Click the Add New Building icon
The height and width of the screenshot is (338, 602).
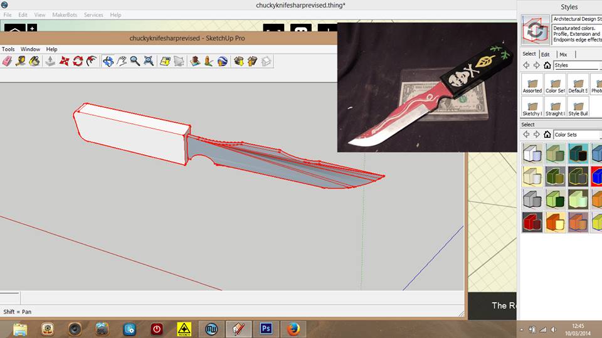(x=195, y=61)
